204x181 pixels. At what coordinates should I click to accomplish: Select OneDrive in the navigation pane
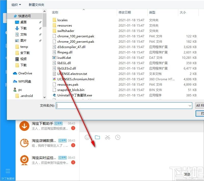(23, 73)
